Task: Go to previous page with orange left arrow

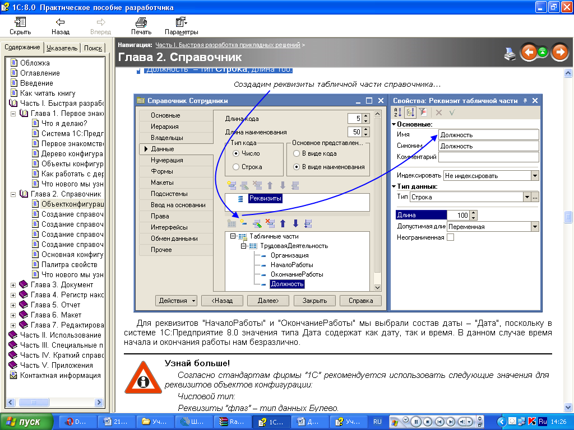Action: (x=528, y=53)
